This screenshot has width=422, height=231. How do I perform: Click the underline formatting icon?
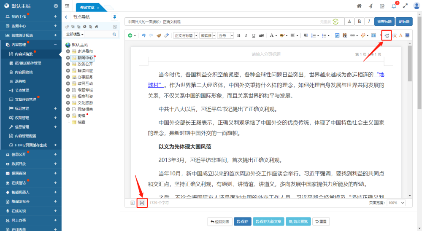point(253,35)
